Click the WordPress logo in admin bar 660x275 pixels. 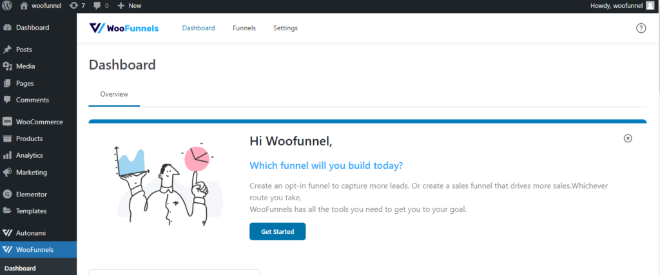[x=7, y=5]
